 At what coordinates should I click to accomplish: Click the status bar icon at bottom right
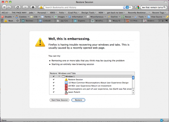[162, 120]
